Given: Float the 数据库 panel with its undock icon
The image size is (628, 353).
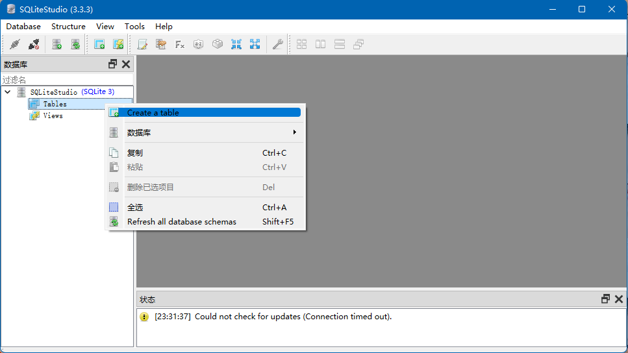Looking at the screenshot, I should pos(112,64).
